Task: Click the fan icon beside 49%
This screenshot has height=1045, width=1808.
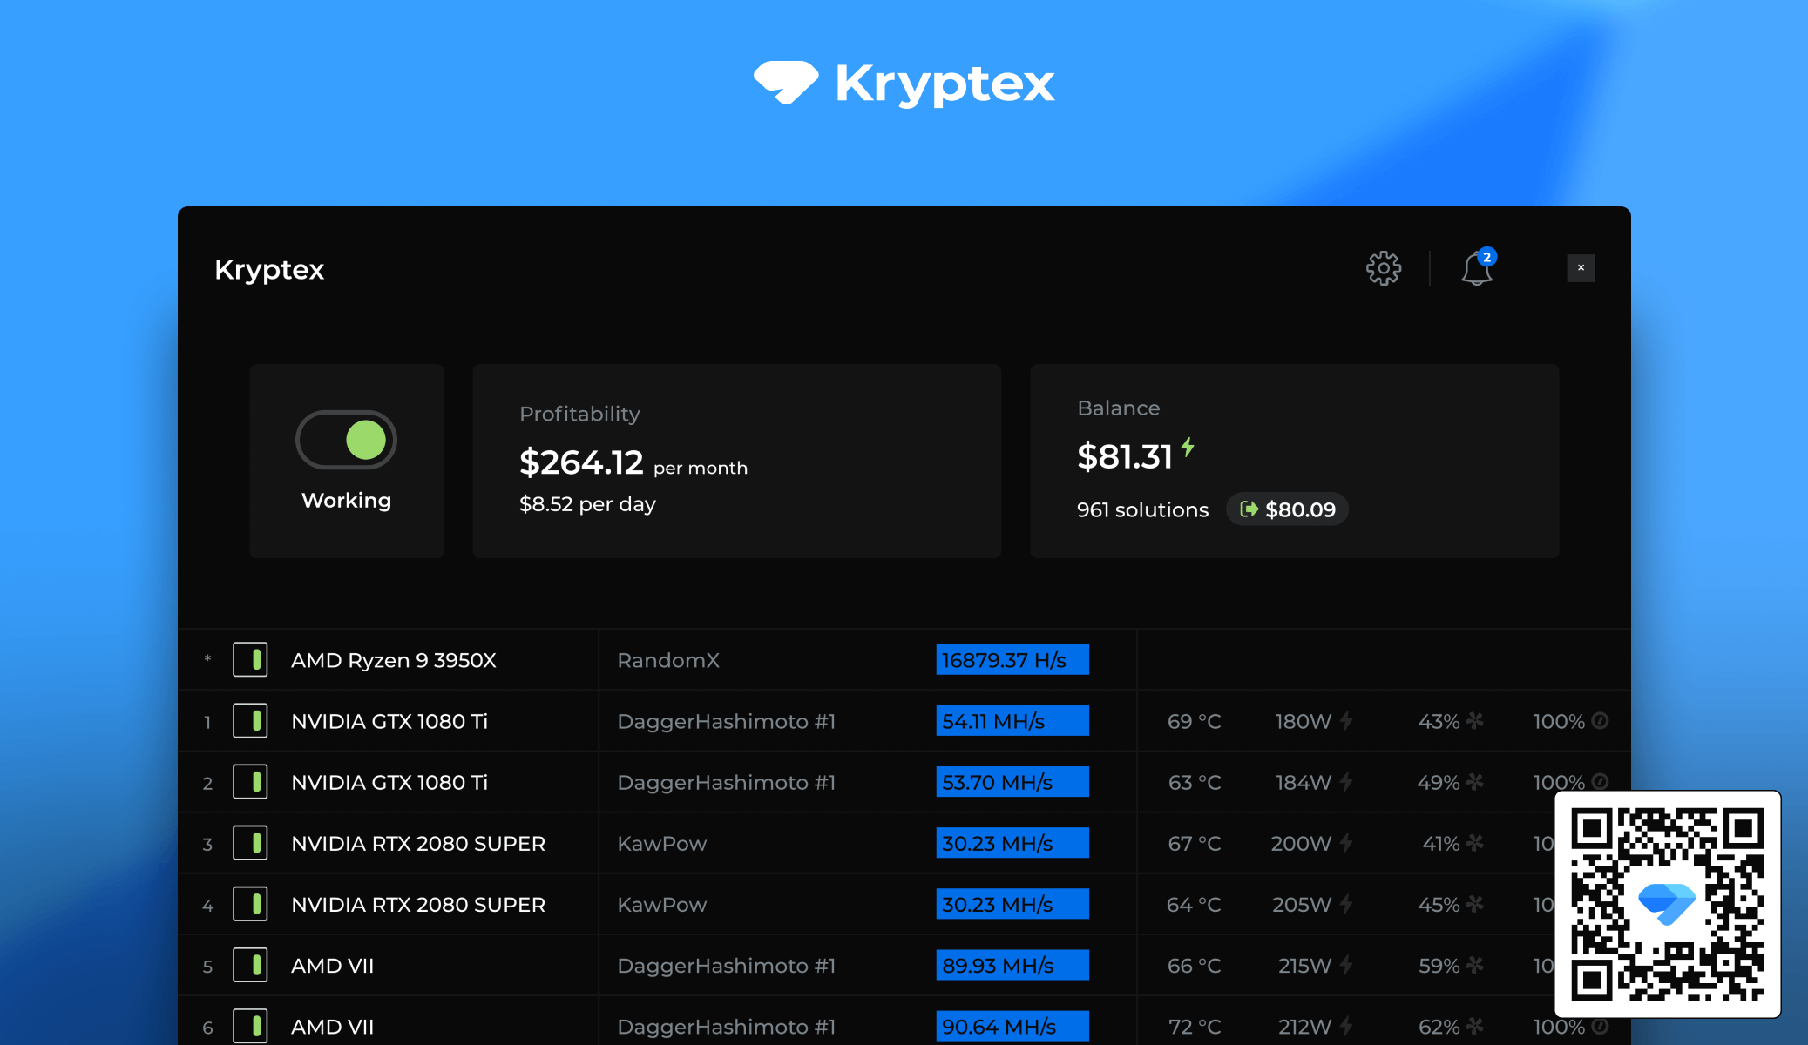Action: click(x=1474, y=782)
